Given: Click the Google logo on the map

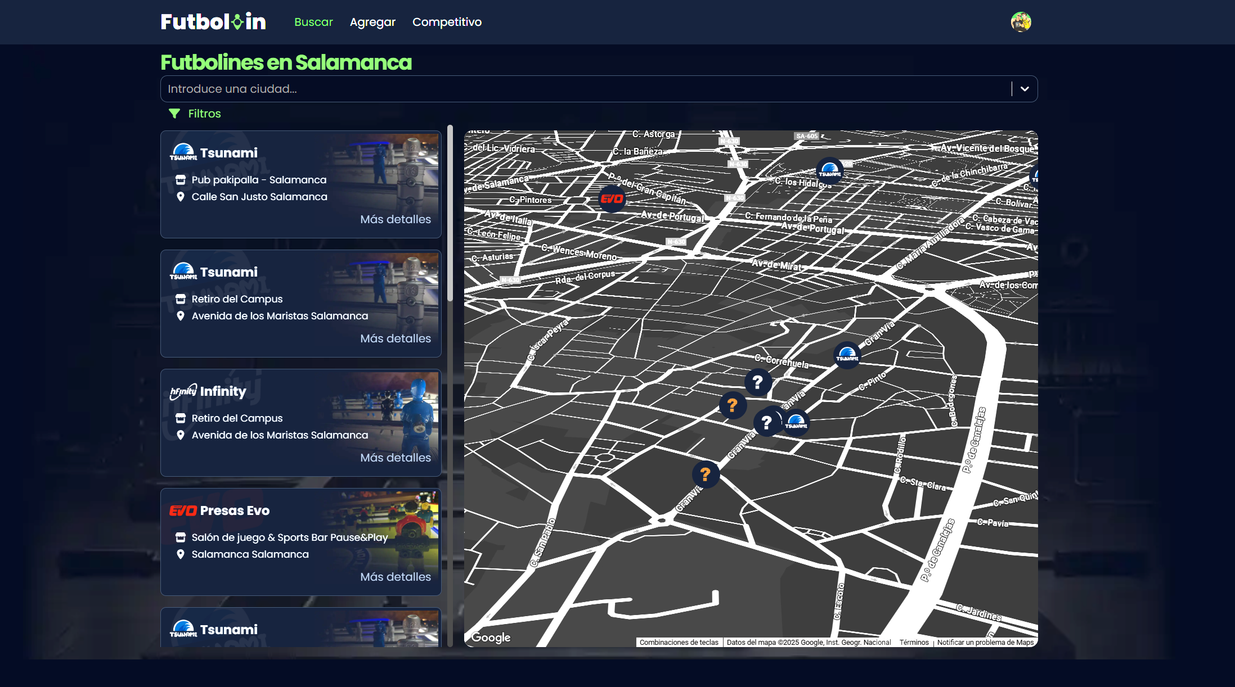Looking at the screenshot, I should click(x=491, y=637).
